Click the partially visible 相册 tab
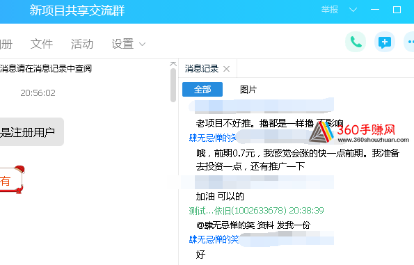414x265 pixels. click(6, 44)
